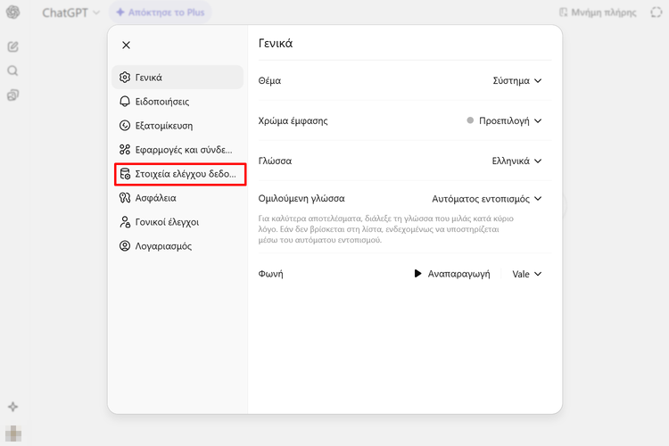Close the settings dialog with X icon
The image size is (669, 446).
126,45
